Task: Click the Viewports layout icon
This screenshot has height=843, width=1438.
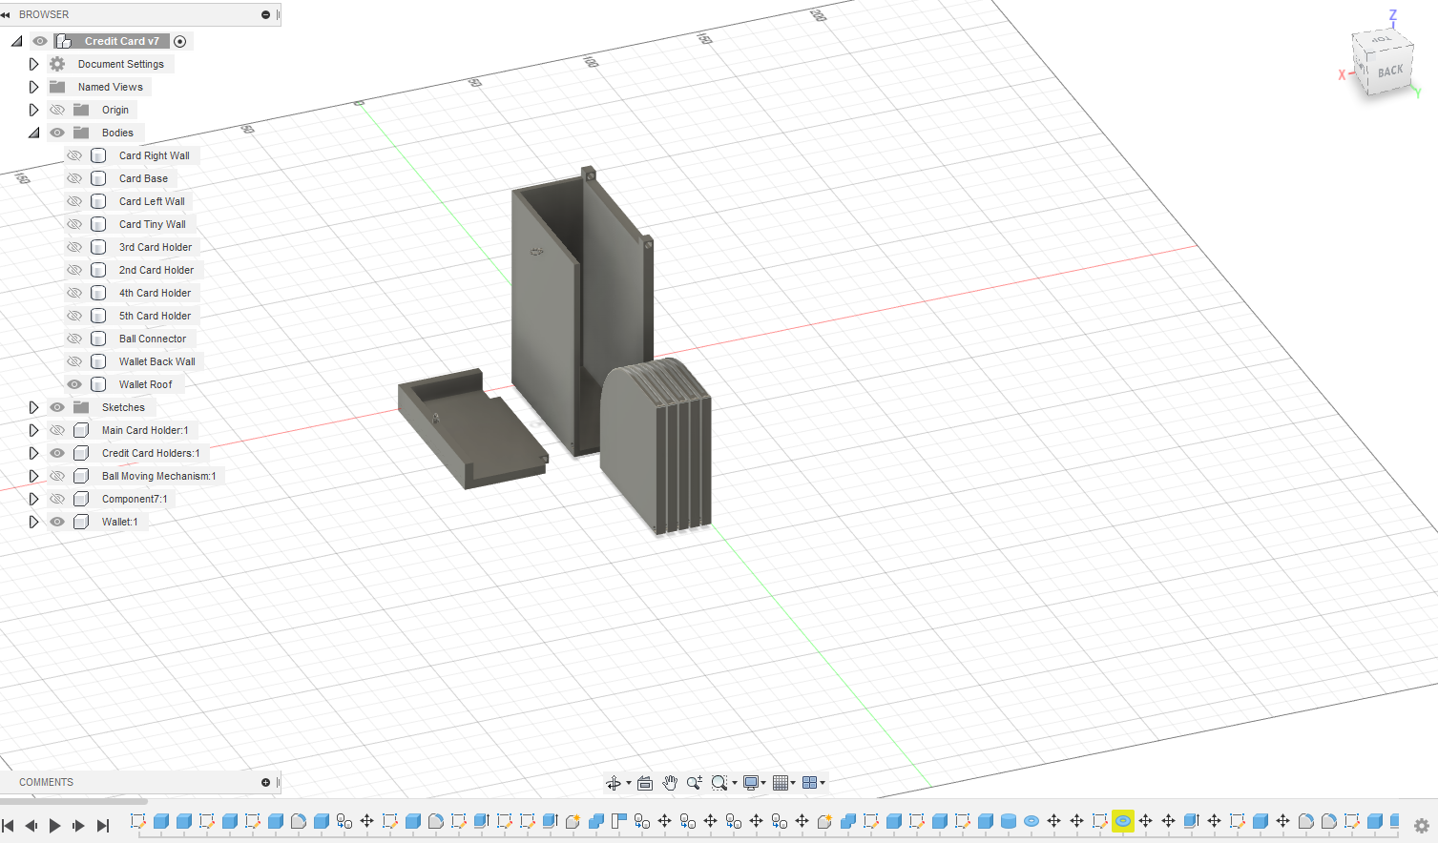Action: pyautogui.click(x=810, y=783)
